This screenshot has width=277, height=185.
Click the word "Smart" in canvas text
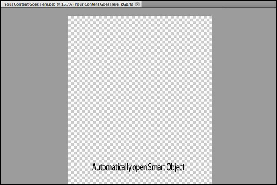tap(157, 167)
